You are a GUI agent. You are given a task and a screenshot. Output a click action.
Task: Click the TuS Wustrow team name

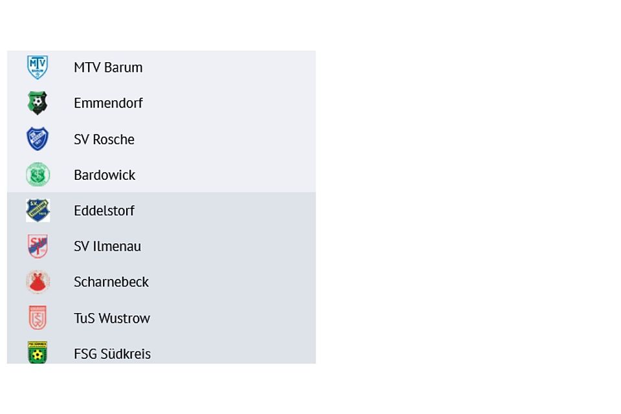click(112, 318)
